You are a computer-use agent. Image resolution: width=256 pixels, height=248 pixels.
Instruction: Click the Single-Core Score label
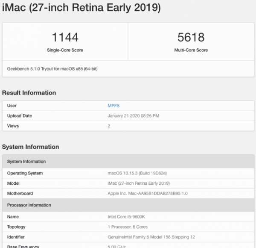click(x=65, y=50)
